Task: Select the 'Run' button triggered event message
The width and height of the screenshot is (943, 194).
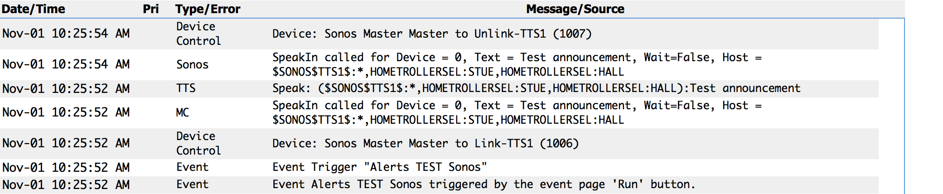Action: tap(484, 184)
